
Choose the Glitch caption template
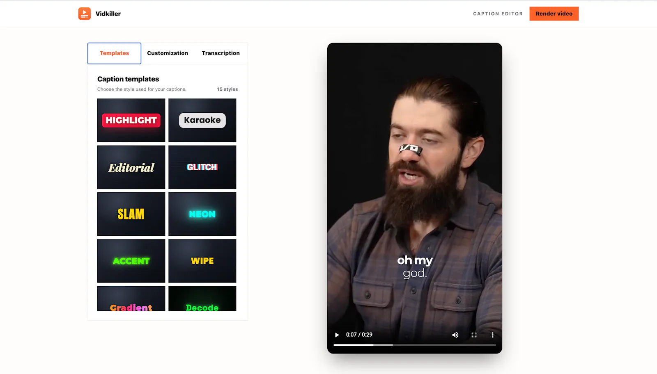pos(202,167)
